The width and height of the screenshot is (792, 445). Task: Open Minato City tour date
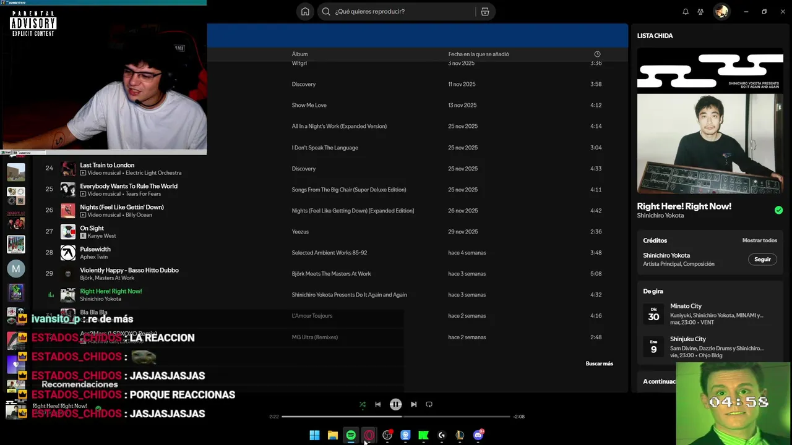click(710, 314)
